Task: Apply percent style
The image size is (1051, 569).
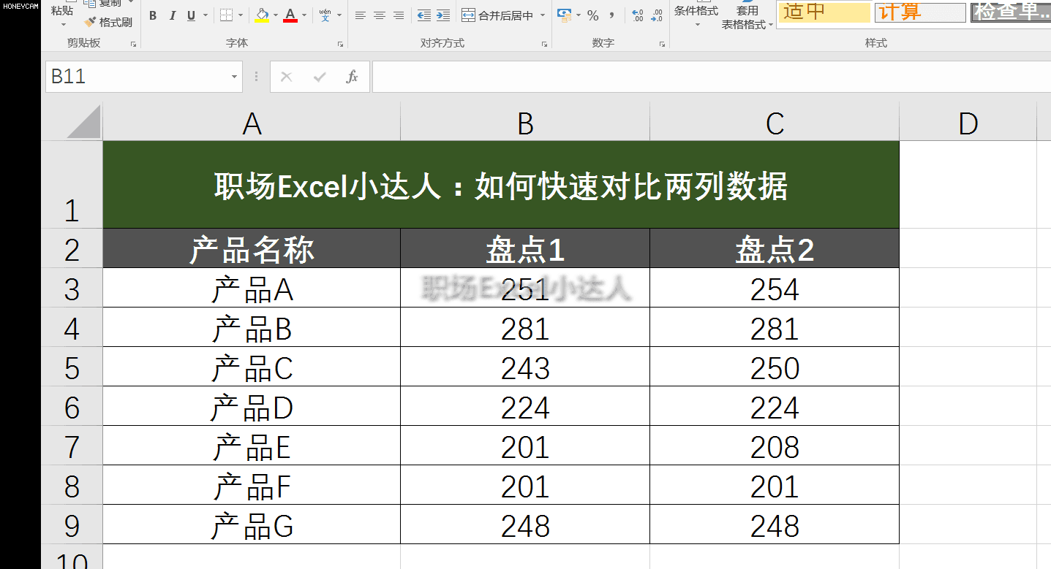Action: (592, 15)
